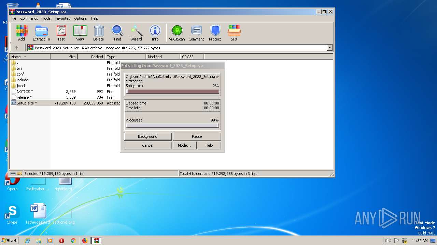Open Windows Explorer taskbar icon
The height and width of the screenshot is (245, 437).
pyautogui.click(x=39, y=241)
